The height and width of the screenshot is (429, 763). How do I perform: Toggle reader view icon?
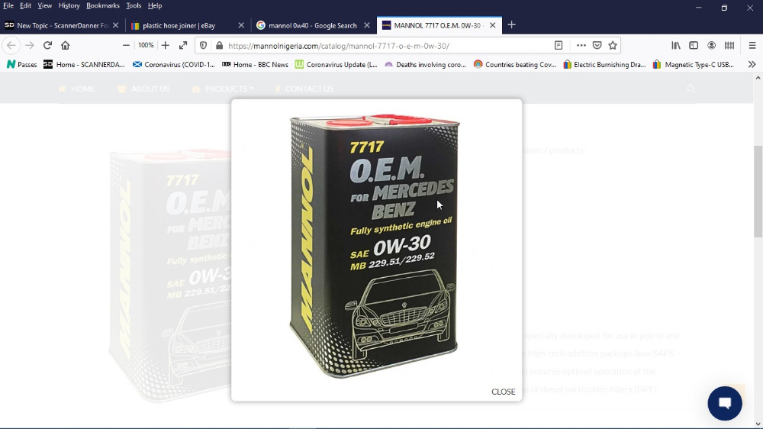559,45
